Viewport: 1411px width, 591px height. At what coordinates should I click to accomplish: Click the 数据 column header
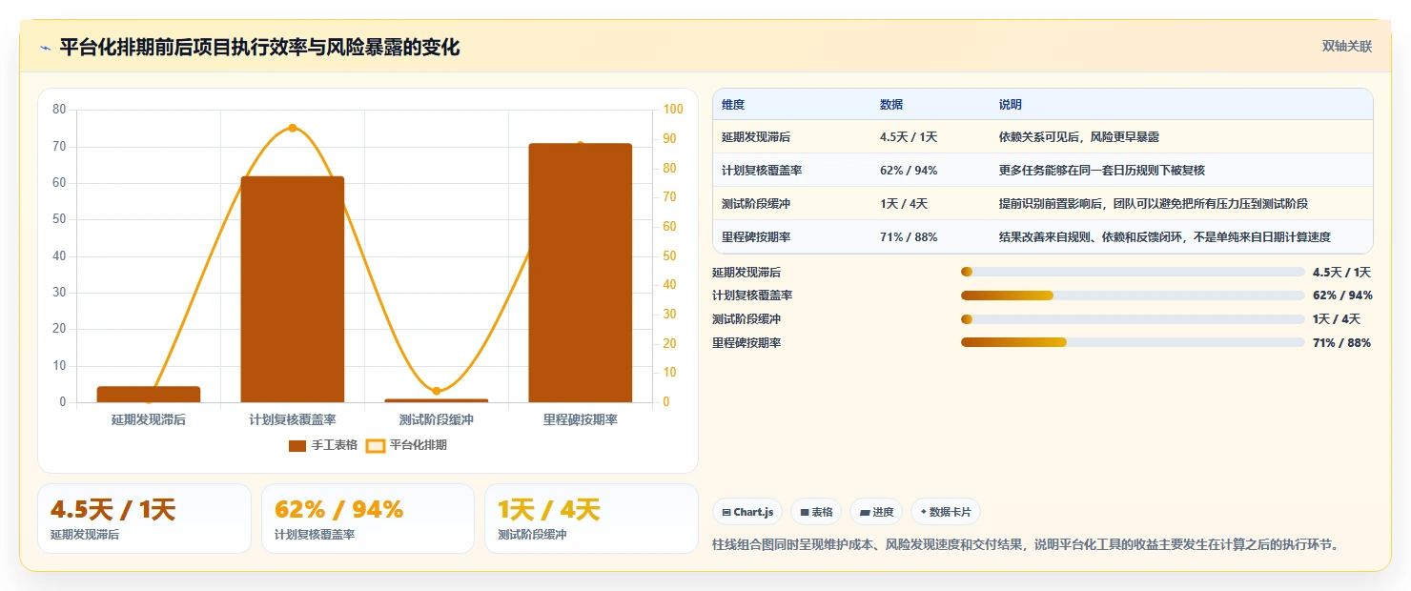click(x=891, y=104)
